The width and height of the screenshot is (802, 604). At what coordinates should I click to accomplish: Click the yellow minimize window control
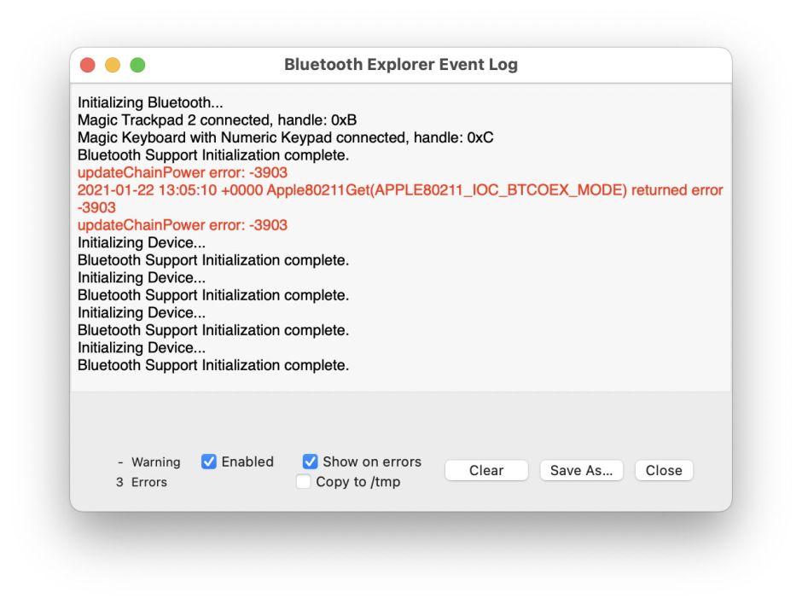[x=112, y=64]
